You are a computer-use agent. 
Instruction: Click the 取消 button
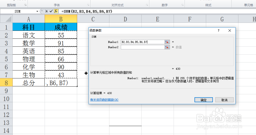point(224,100)
